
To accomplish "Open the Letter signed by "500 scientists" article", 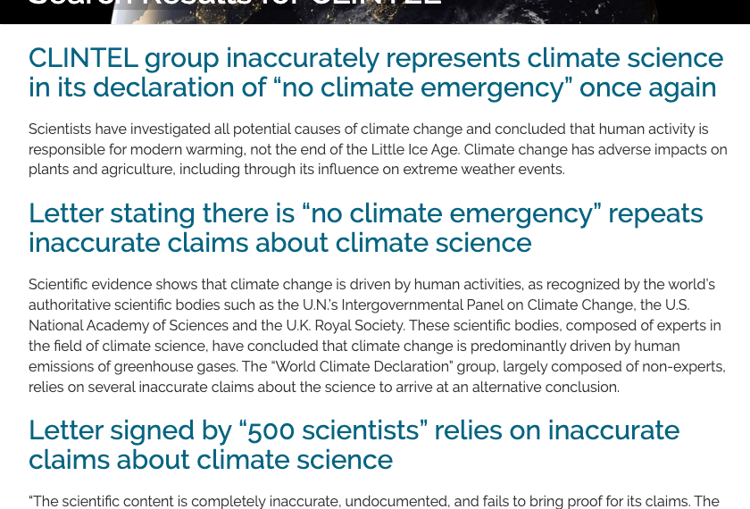I will 354,445.
